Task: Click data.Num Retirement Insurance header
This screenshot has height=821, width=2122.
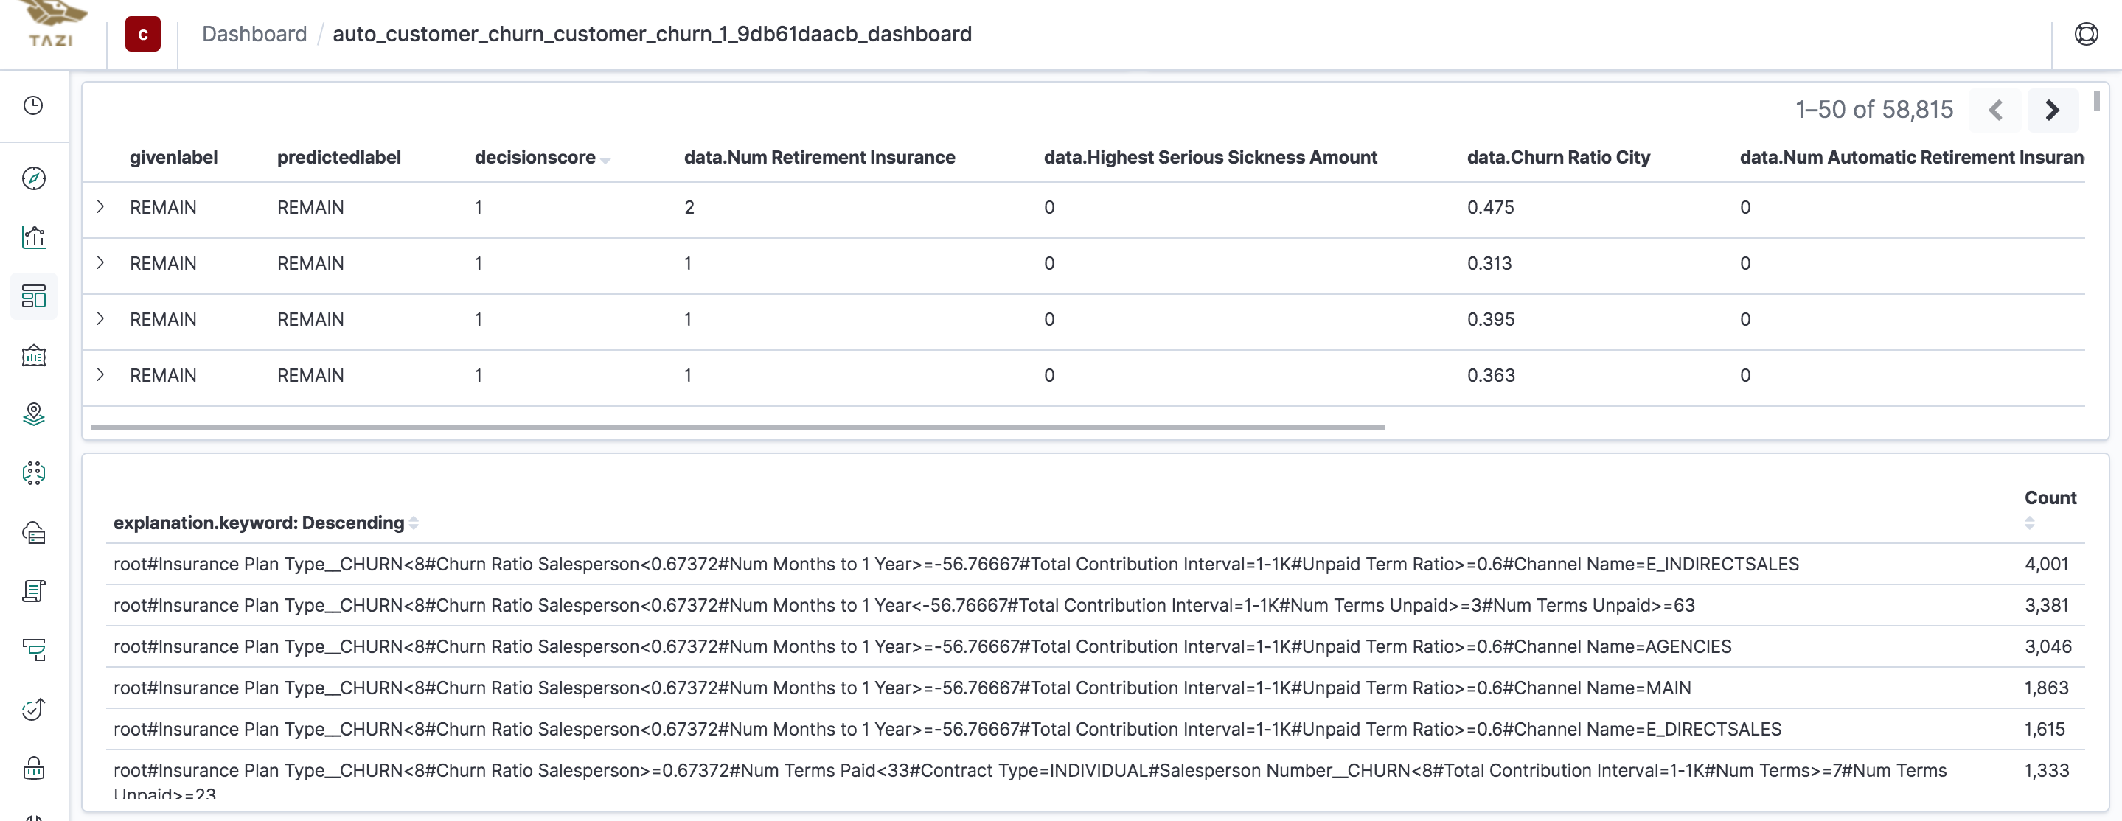Action: coord(819,157)
